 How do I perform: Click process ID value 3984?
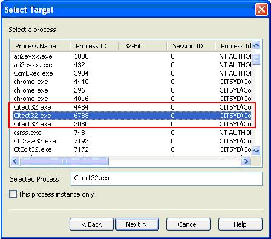coord(81,73)
